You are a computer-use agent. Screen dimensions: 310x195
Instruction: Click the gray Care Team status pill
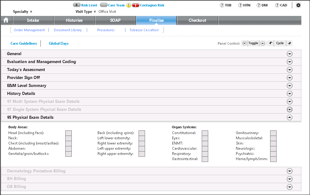(104, 5)
